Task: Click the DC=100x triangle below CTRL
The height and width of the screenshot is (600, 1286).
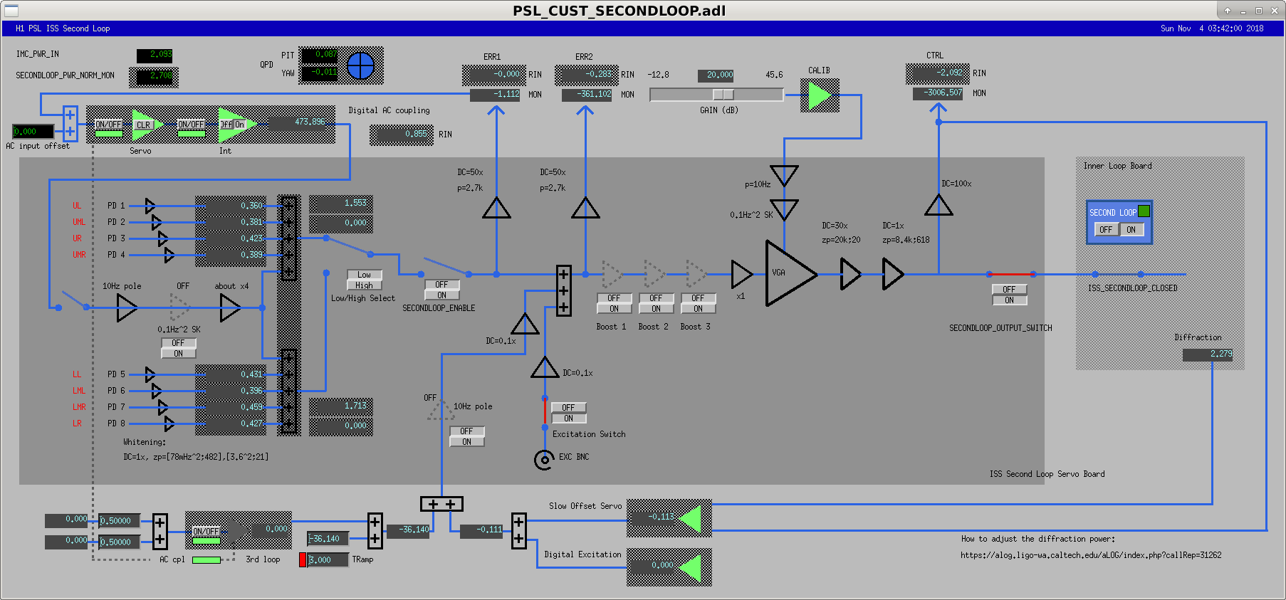Action: pos(939,206)
